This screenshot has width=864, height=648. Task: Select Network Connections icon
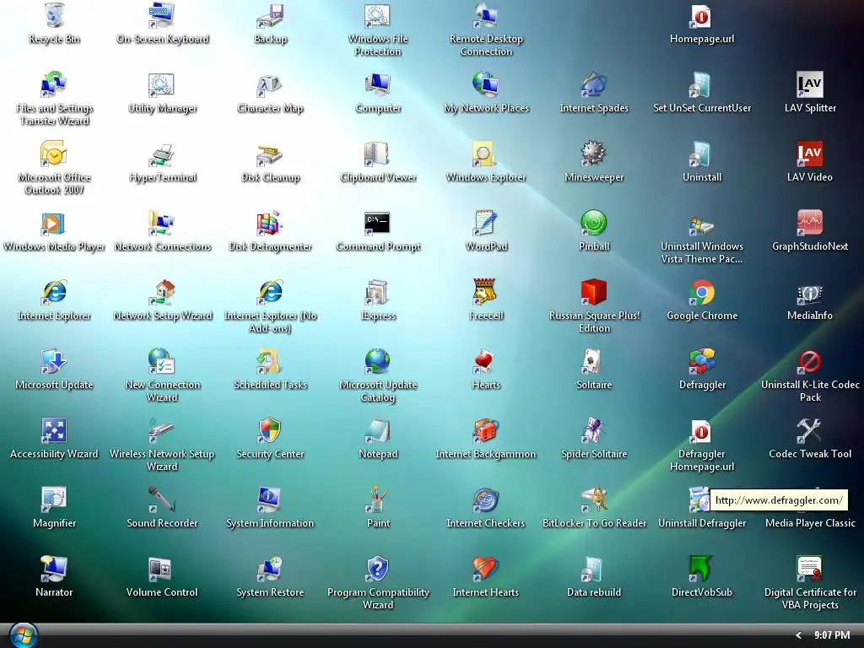pos(162,223)
